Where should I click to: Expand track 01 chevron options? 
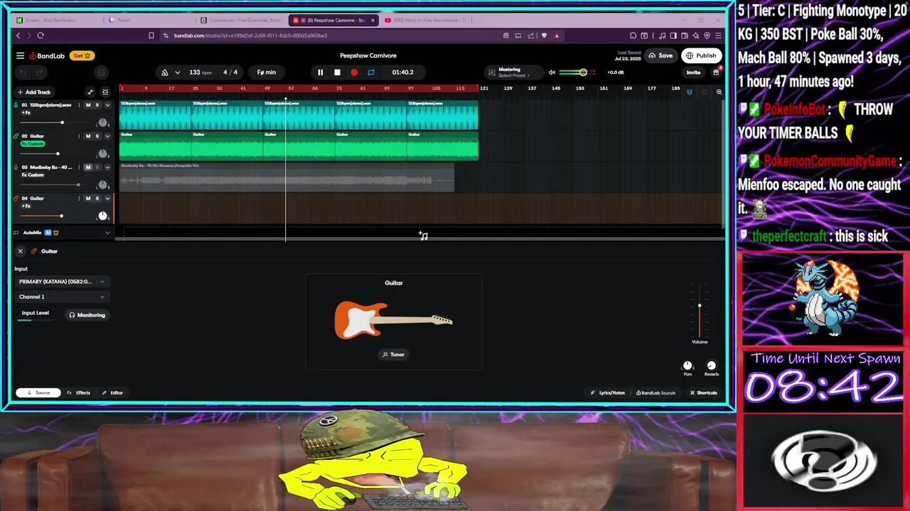pyautogui.click(x=107, y=105)
